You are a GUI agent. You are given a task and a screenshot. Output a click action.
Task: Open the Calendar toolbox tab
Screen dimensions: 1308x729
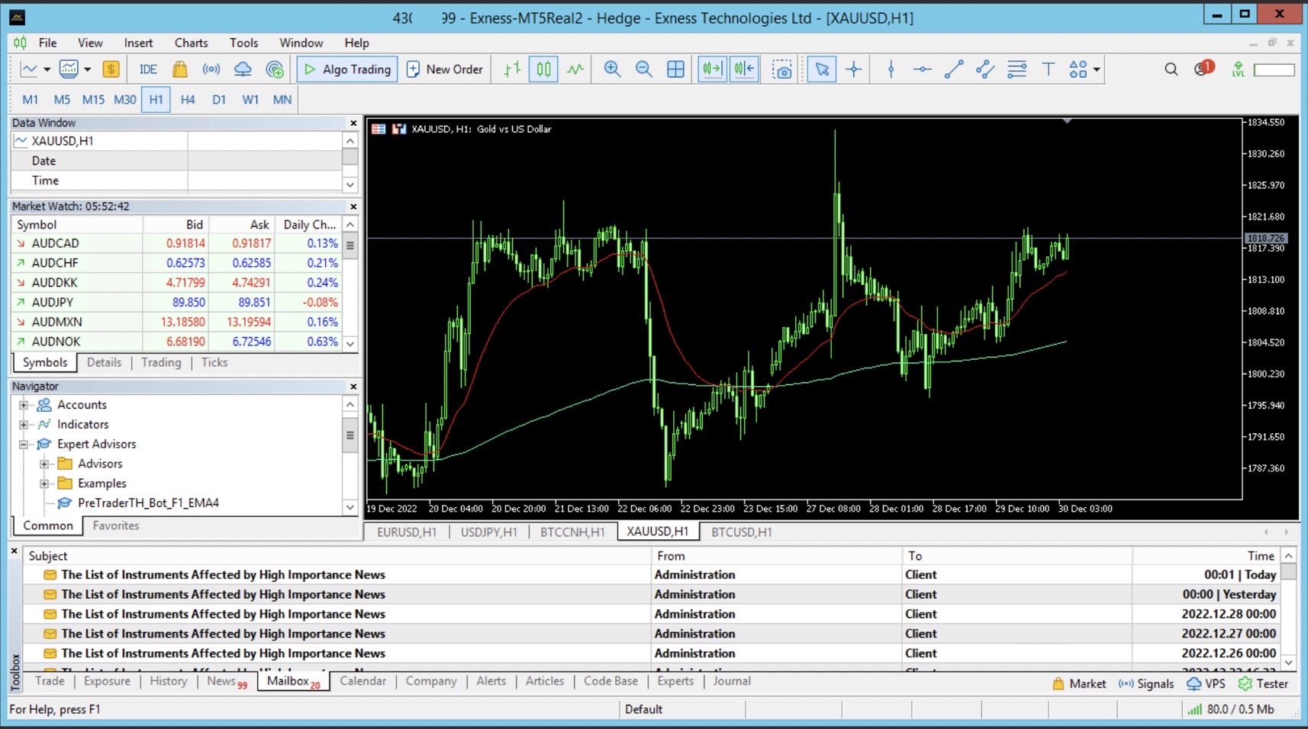pyautogui.click(x=362, y=681)
